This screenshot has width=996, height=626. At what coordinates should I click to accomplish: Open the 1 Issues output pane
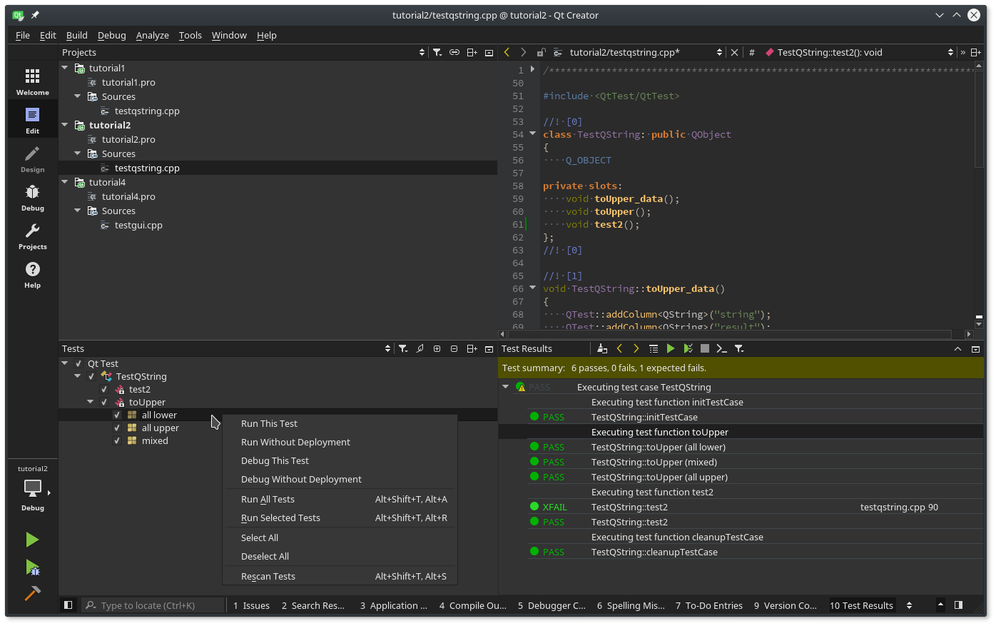[x=252, y=605]
